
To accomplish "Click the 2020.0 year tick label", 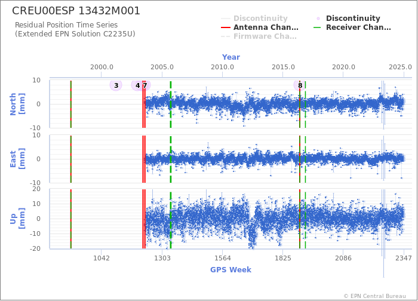I will point(343,67).
